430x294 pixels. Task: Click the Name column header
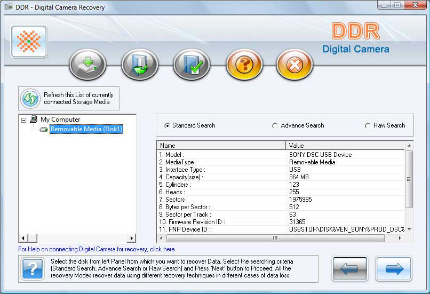coord(221,145)
